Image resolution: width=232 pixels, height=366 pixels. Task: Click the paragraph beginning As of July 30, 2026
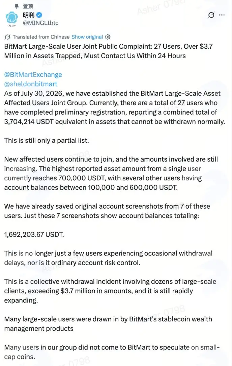(115, 107)
